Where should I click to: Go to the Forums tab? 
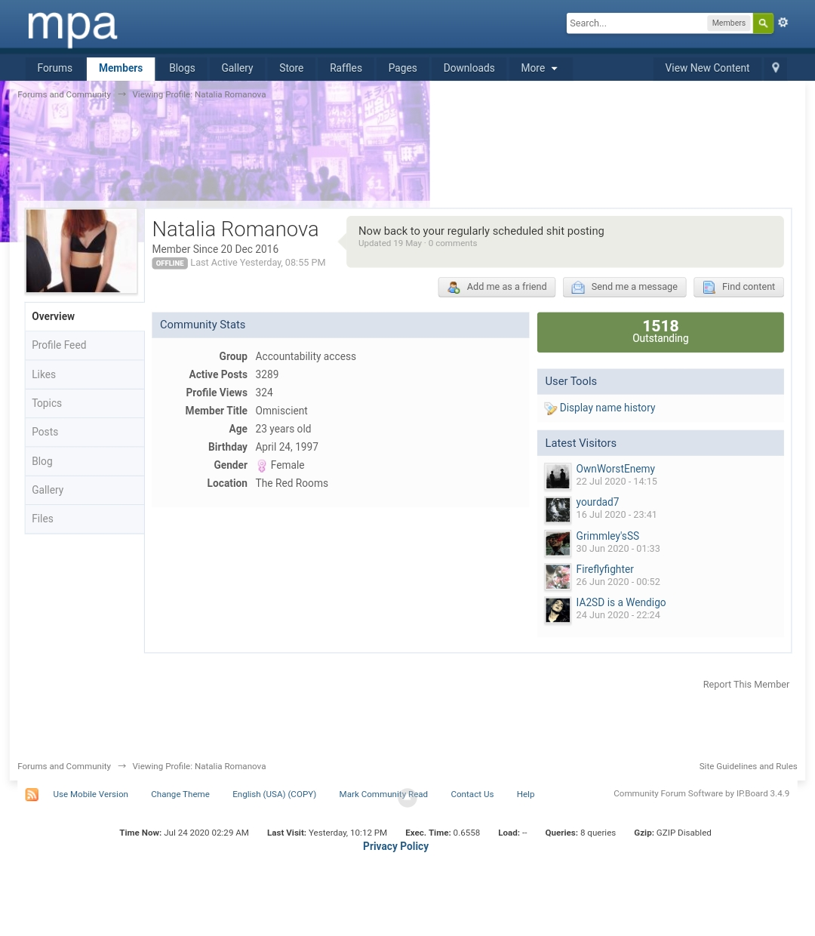(x=55, y=68)
